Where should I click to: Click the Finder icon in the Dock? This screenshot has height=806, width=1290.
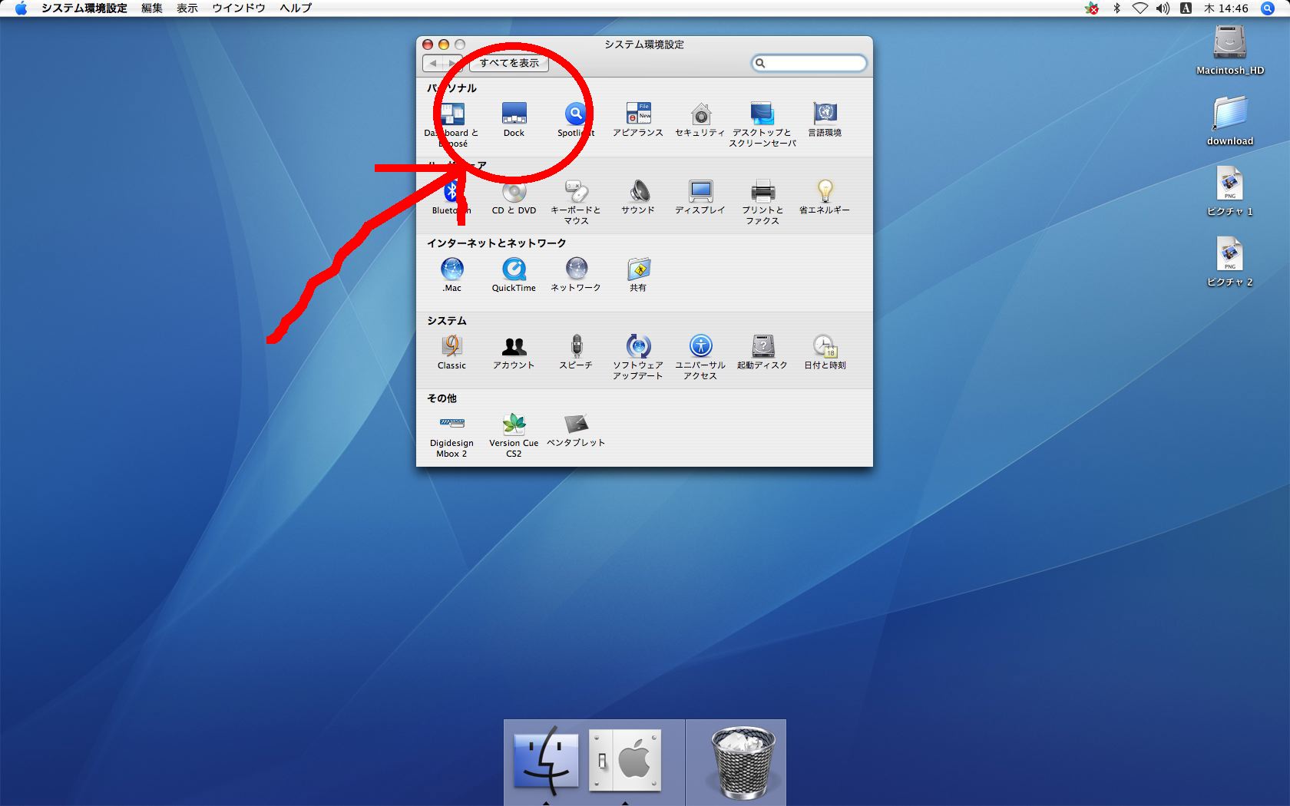click(546, 760)
